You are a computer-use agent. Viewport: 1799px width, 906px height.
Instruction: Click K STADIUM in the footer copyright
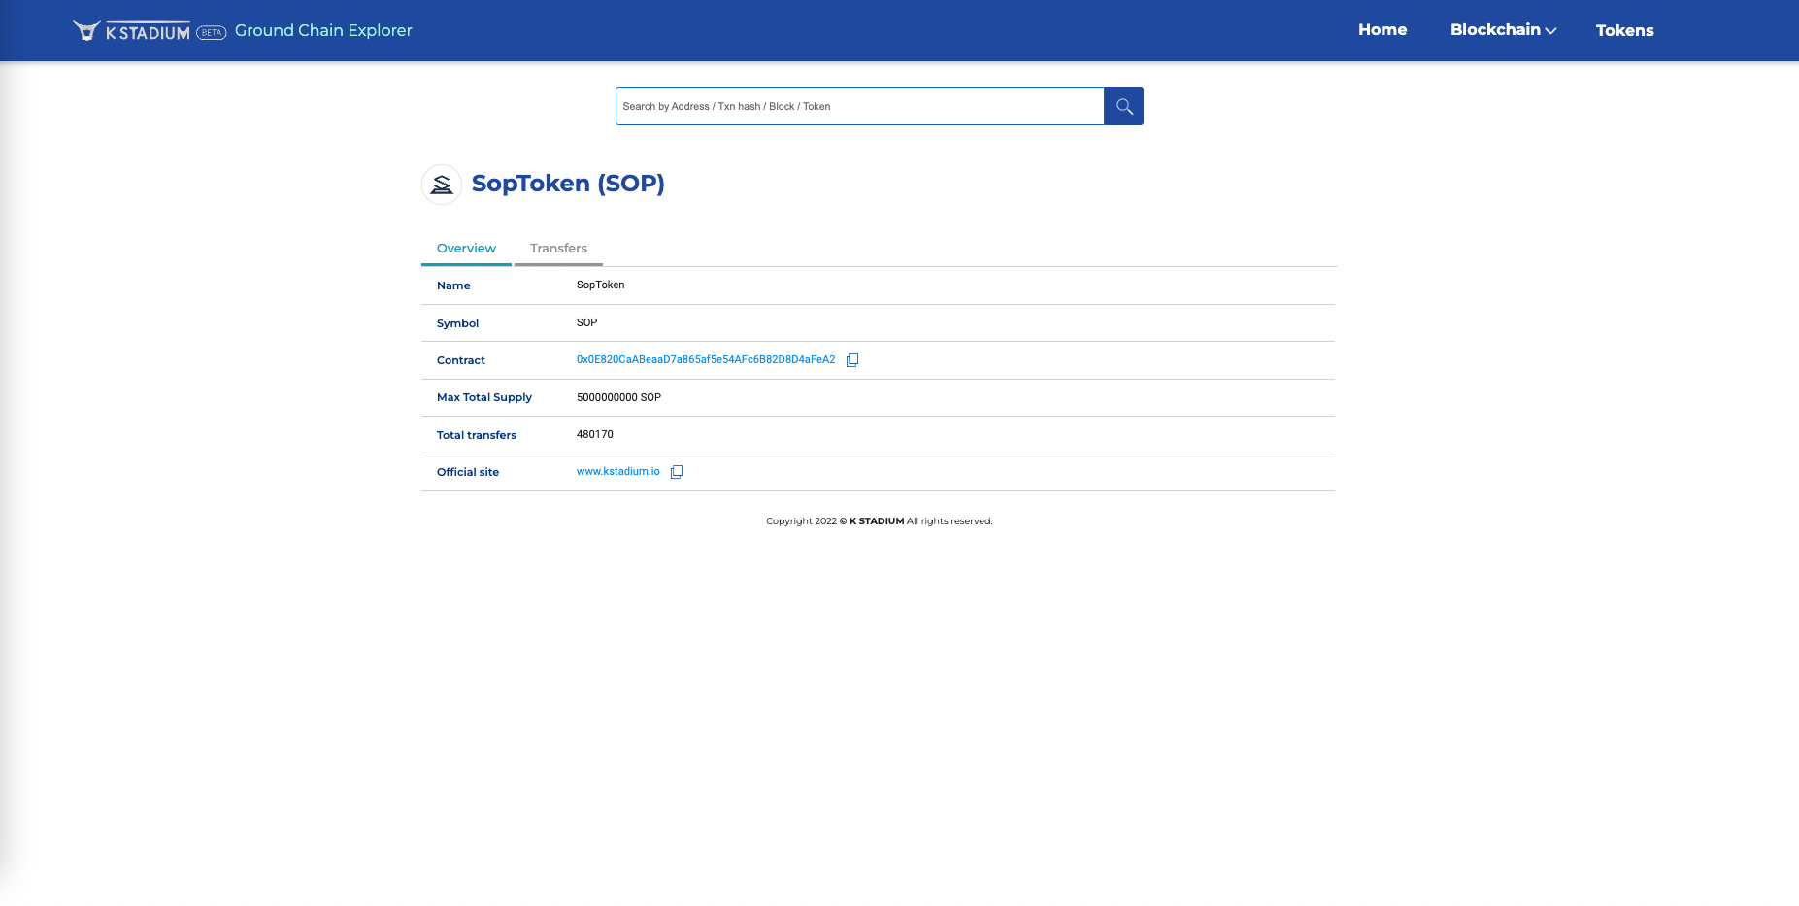click(x=877, y=521)
